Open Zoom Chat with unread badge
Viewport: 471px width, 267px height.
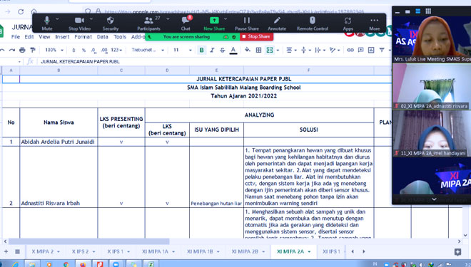(186, 23)
